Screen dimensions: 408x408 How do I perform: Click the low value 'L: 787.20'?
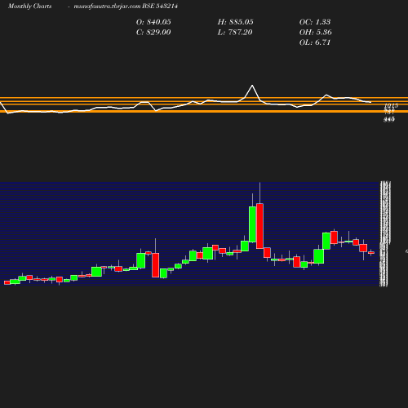click(235, 33)
